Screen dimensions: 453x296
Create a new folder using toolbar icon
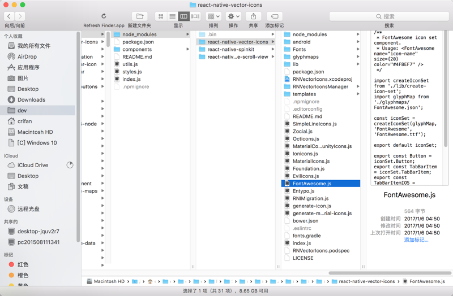140,16
